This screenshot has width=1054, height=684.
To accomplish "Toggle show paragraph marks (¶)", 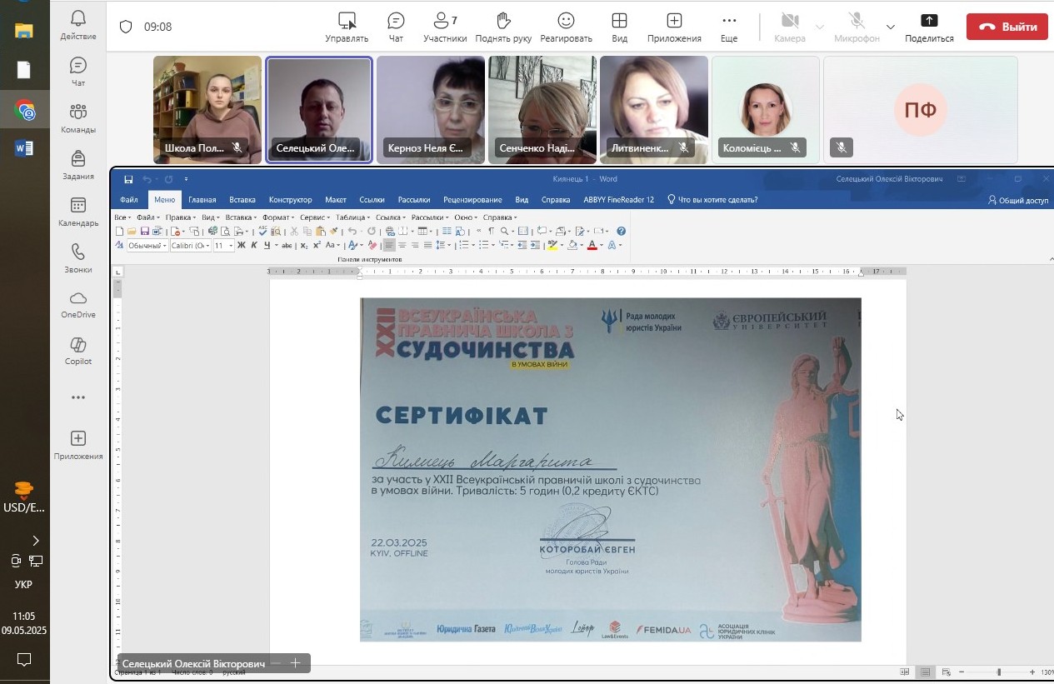I will pos(491,231).
